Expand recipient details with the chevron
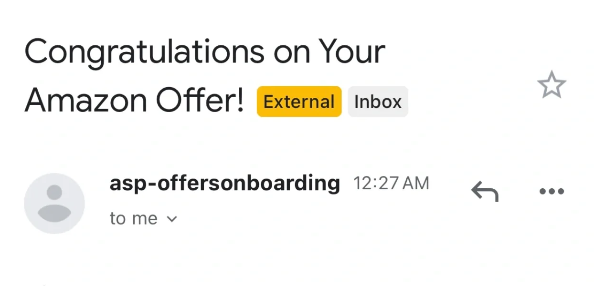Screen dimensions: 594x286 171,219
